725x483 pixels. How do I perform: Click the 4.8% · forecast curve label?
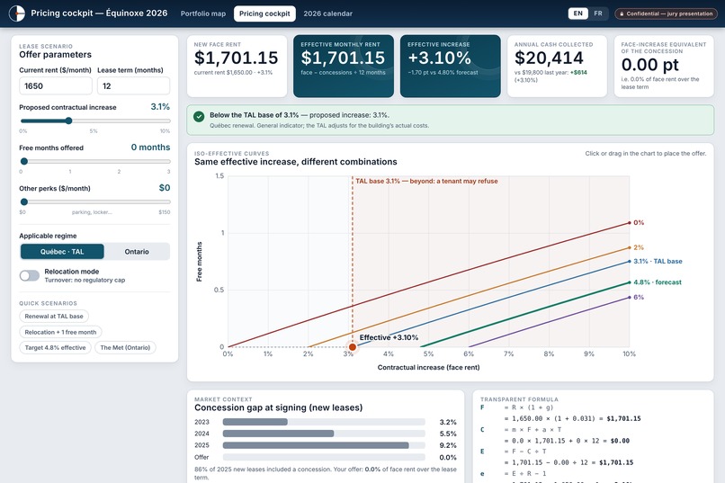tap(657, 282)
